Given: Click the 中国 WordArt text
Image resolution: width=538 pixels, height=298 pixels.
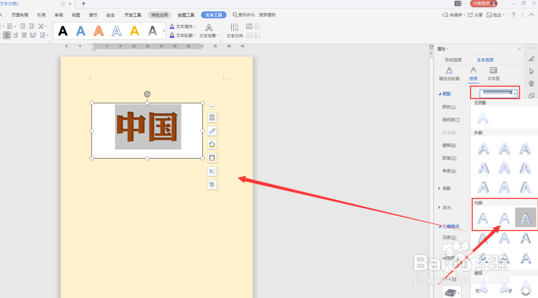Looking at the screenshot, I should pos(148,127).
